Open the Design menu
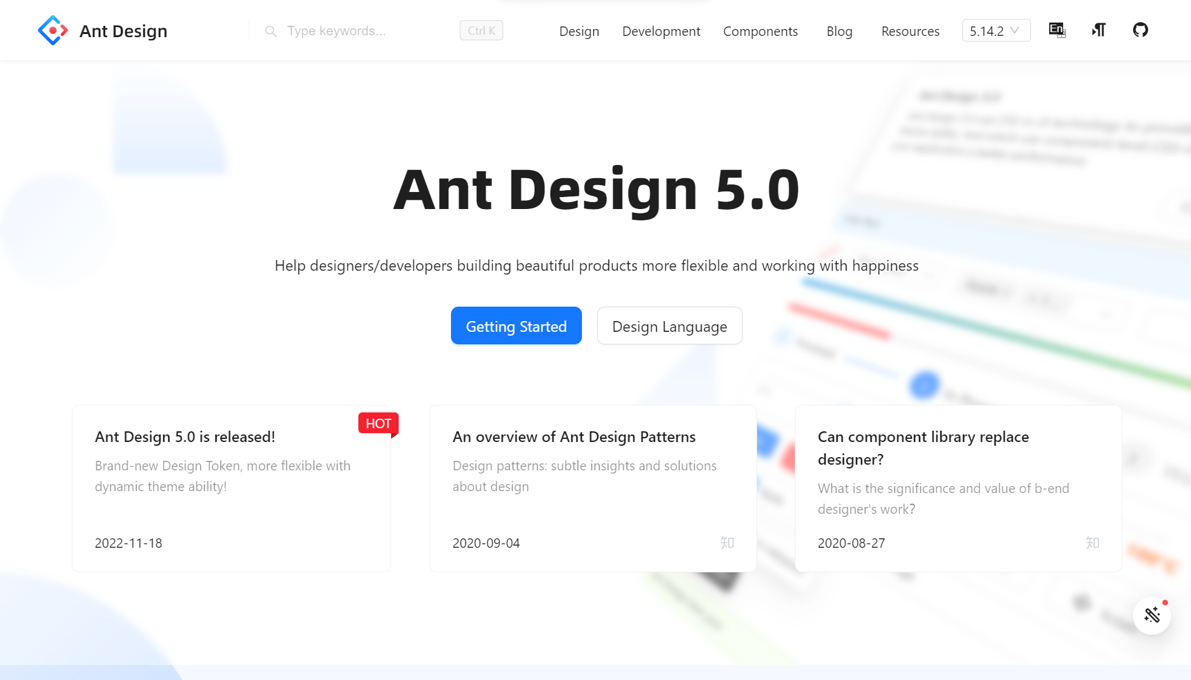Screen dimensions: 1191x680 click(579, 31)
